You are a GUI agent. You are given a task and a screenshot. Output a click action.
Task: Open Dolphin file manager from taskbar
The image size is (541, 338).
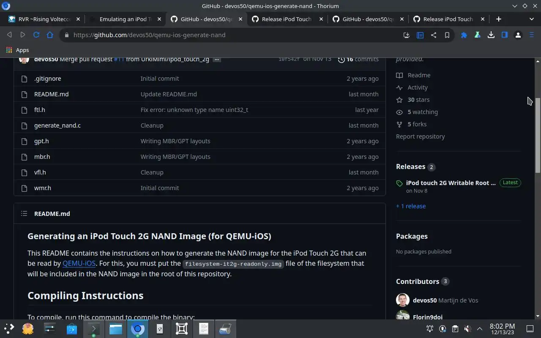coord(115,329)
